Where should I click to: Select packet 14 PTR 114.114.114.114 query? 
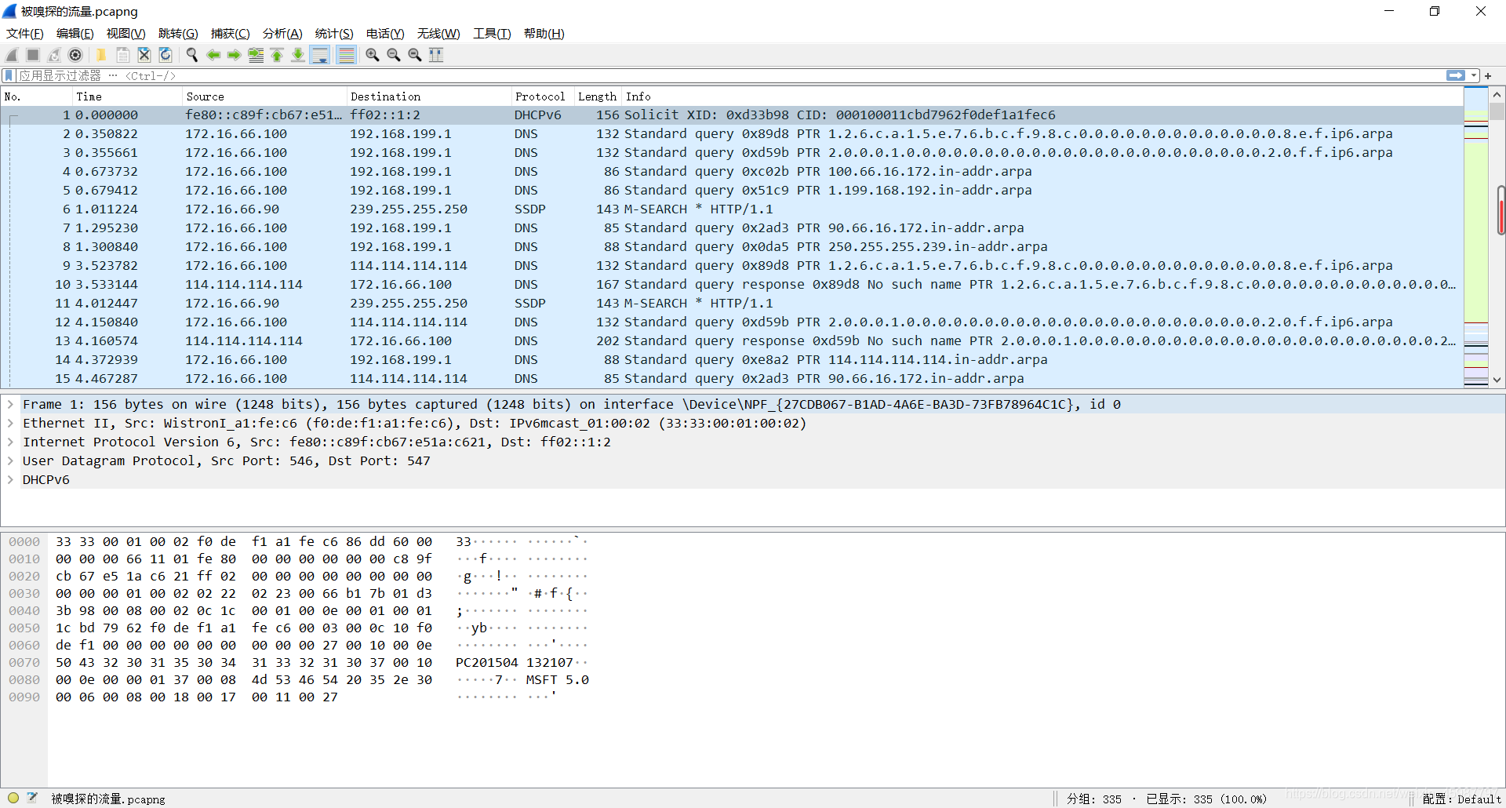click(732, 360)
